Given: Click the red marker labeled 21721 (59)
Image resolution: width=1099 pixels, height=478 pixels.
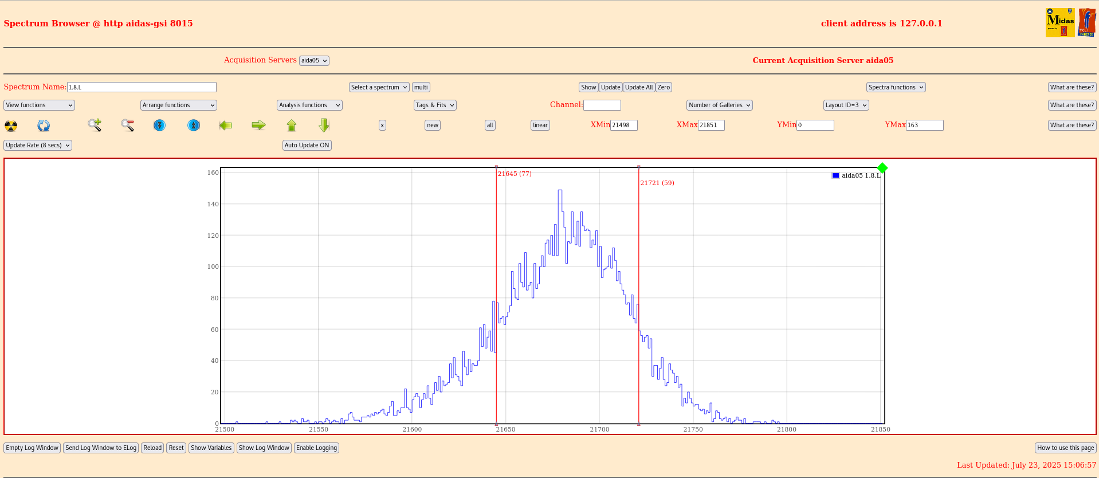Looking at the screenshot, I should (657, 183).
